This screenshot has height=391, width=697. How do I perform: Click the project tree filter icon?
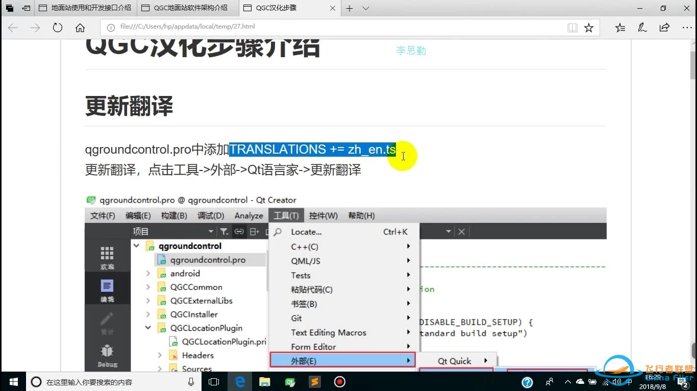point(224,232)
